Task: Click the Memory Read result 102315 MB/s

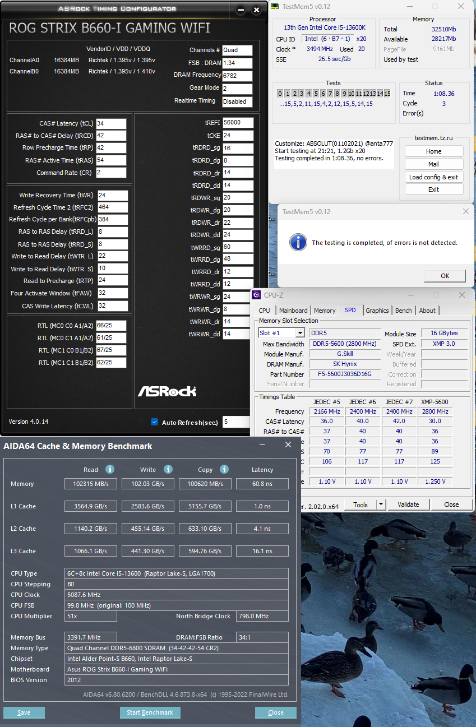Action: 91,484
